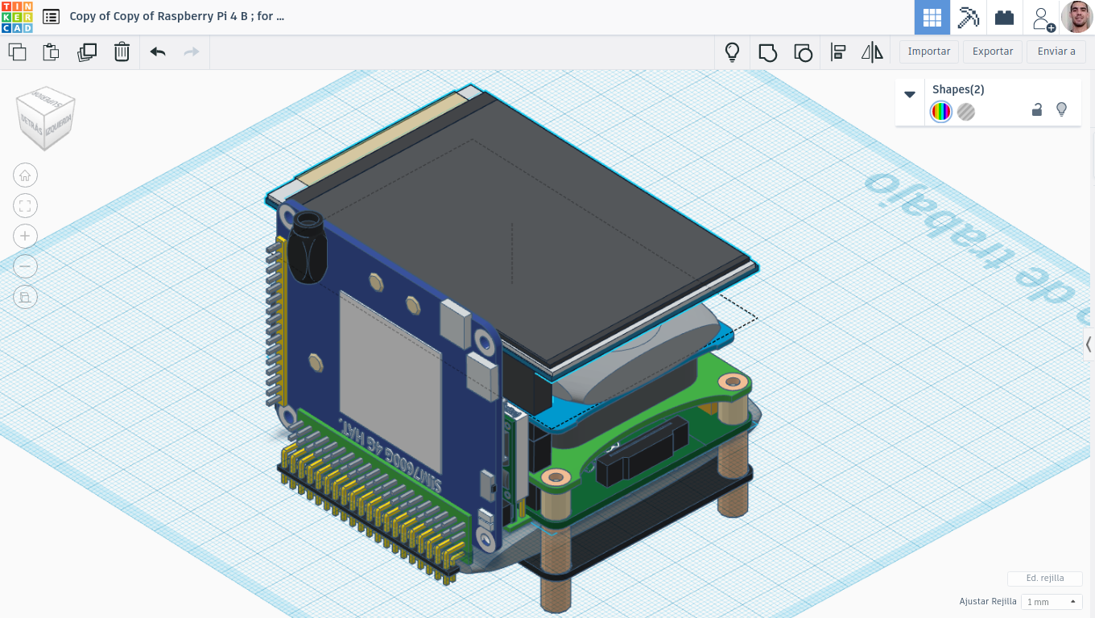The height and width of the screenshot is (618, 1095).
Task: Delete selection with the trash icon
Action: tap(122, 52)
